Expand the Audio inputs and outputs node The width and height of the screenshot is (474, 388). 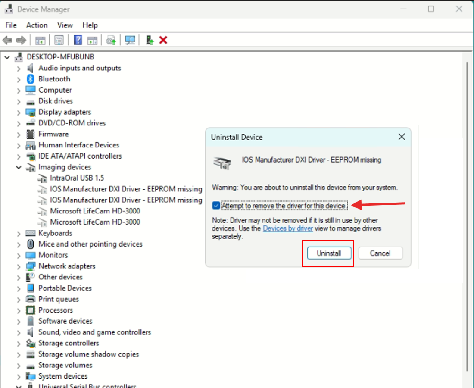click(19, 68)
